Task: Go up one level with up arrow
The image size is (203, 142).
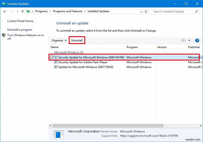Action: [x=23, y=11]
